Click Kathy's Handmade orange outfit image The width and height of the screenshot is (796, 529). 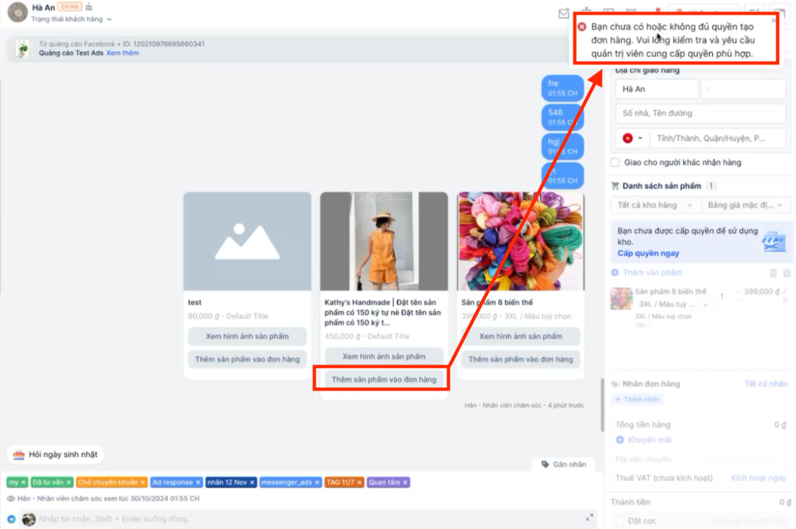point(384,241)
